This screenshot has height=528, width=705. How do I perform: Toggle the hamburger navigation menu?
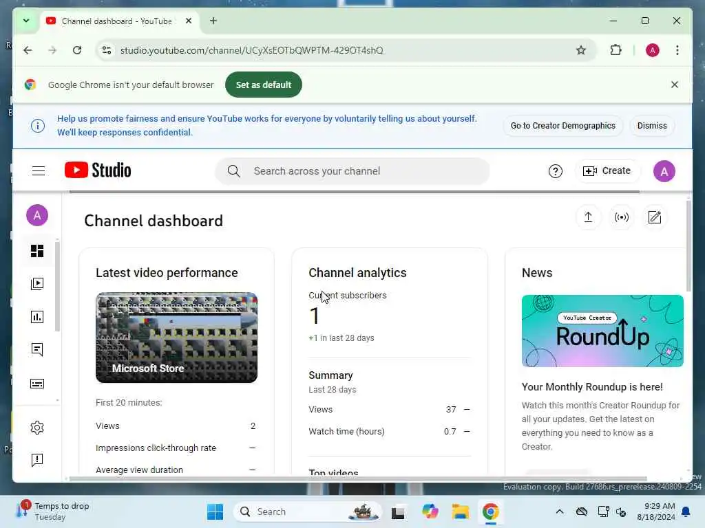39,171
